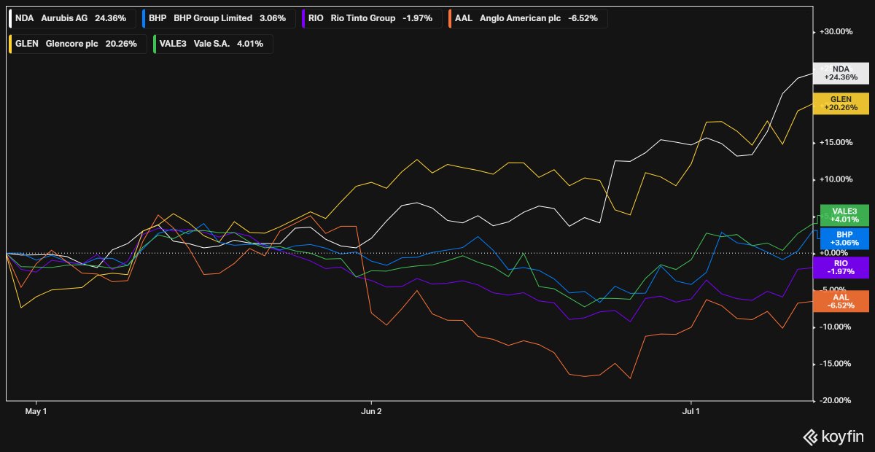The width and height of the screenshot is (875, 452).
Task: Click the +10.00% y-axis label
Action: pyautogui.click(x=836, y=179)
